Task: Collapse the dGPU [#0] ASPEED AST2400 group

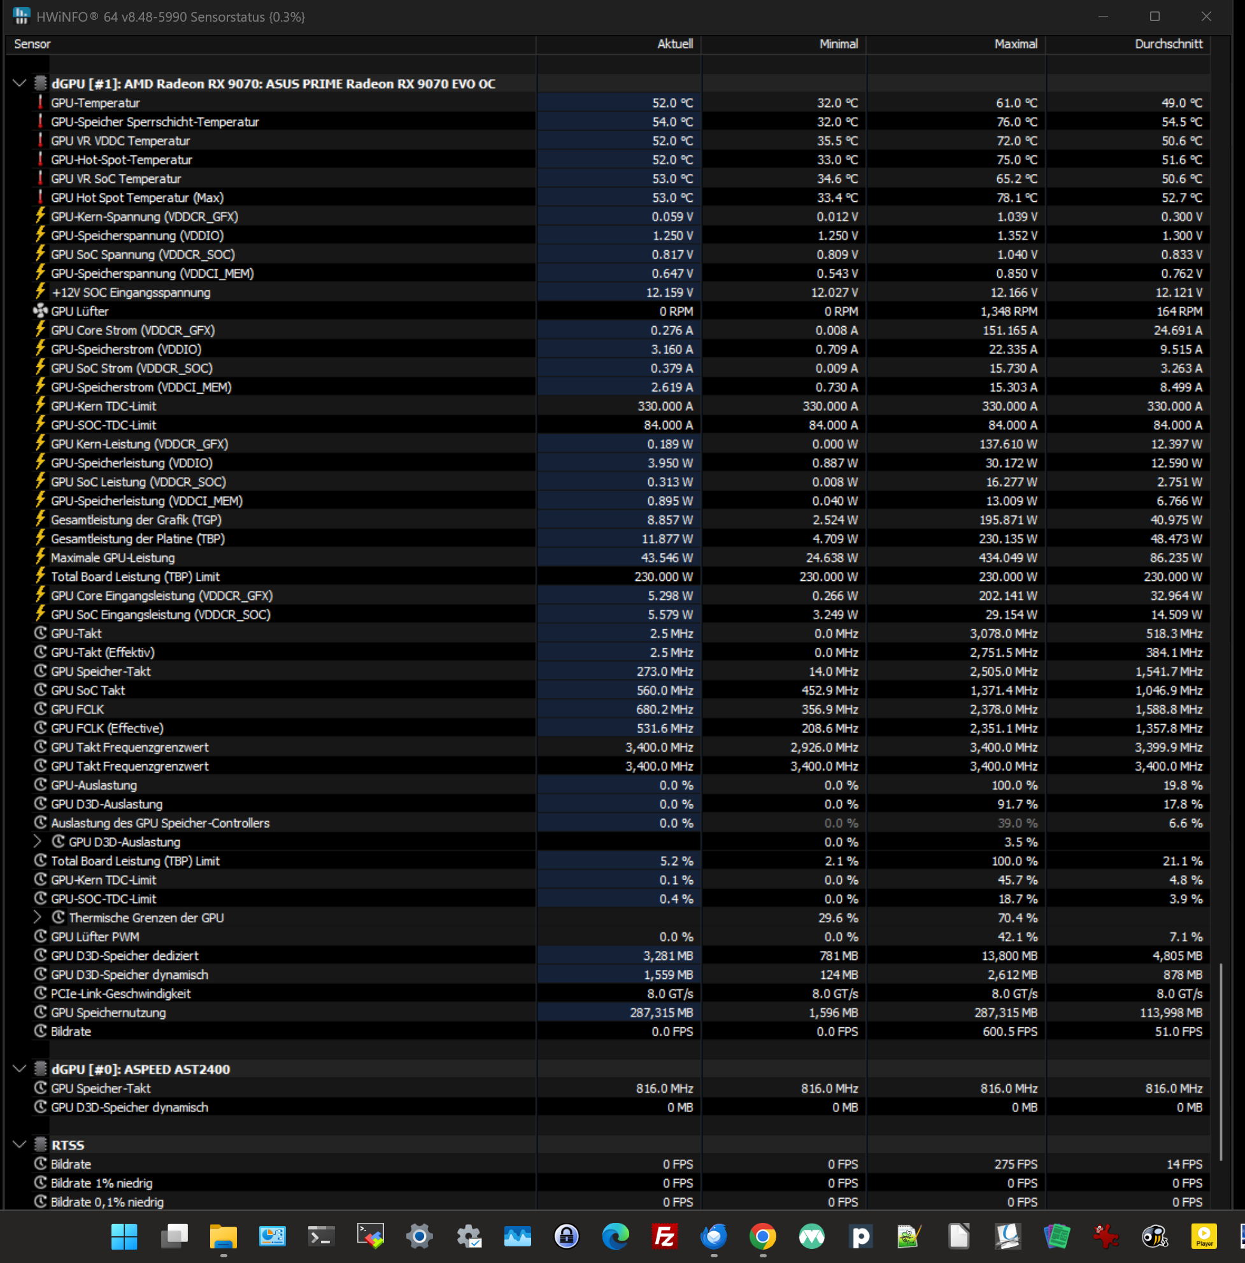Action: pos(20,1069)
